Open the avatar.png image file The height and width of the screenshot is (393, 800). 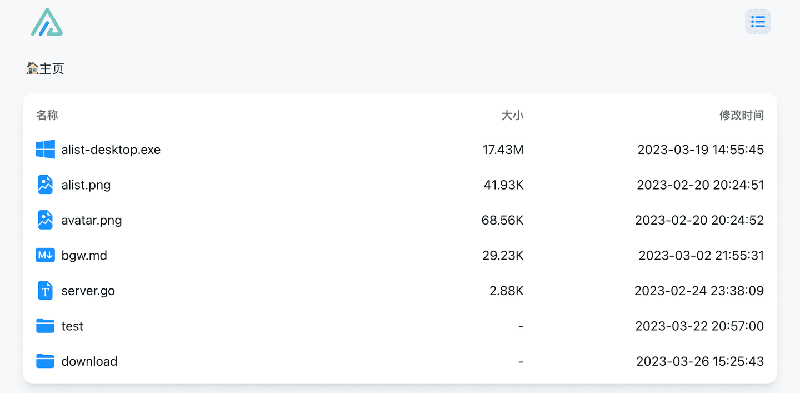coord(92,220)
